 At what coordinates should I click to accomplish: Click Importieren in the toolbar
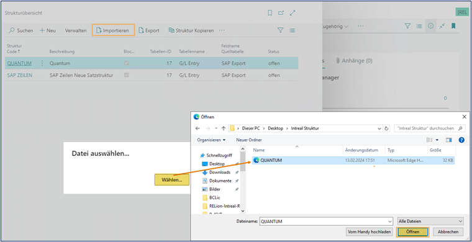click(x=113, y=30)
